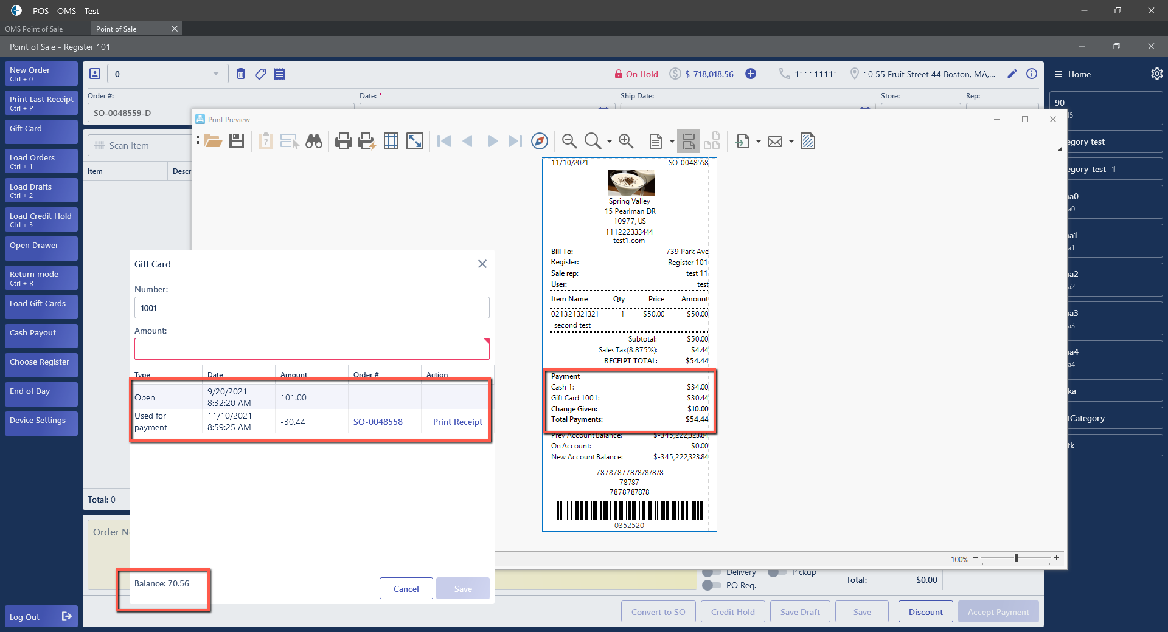Toggle the PO Req. switch

[707, 585]
